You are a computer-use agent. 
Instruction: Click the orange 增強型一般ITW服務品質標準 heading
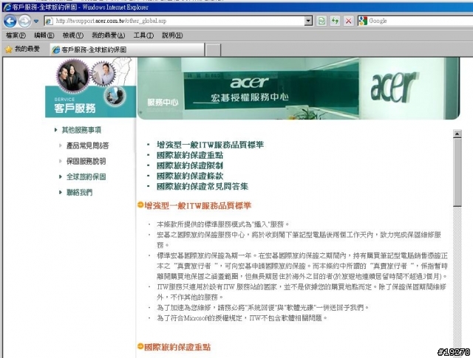(x=197, y=206)
